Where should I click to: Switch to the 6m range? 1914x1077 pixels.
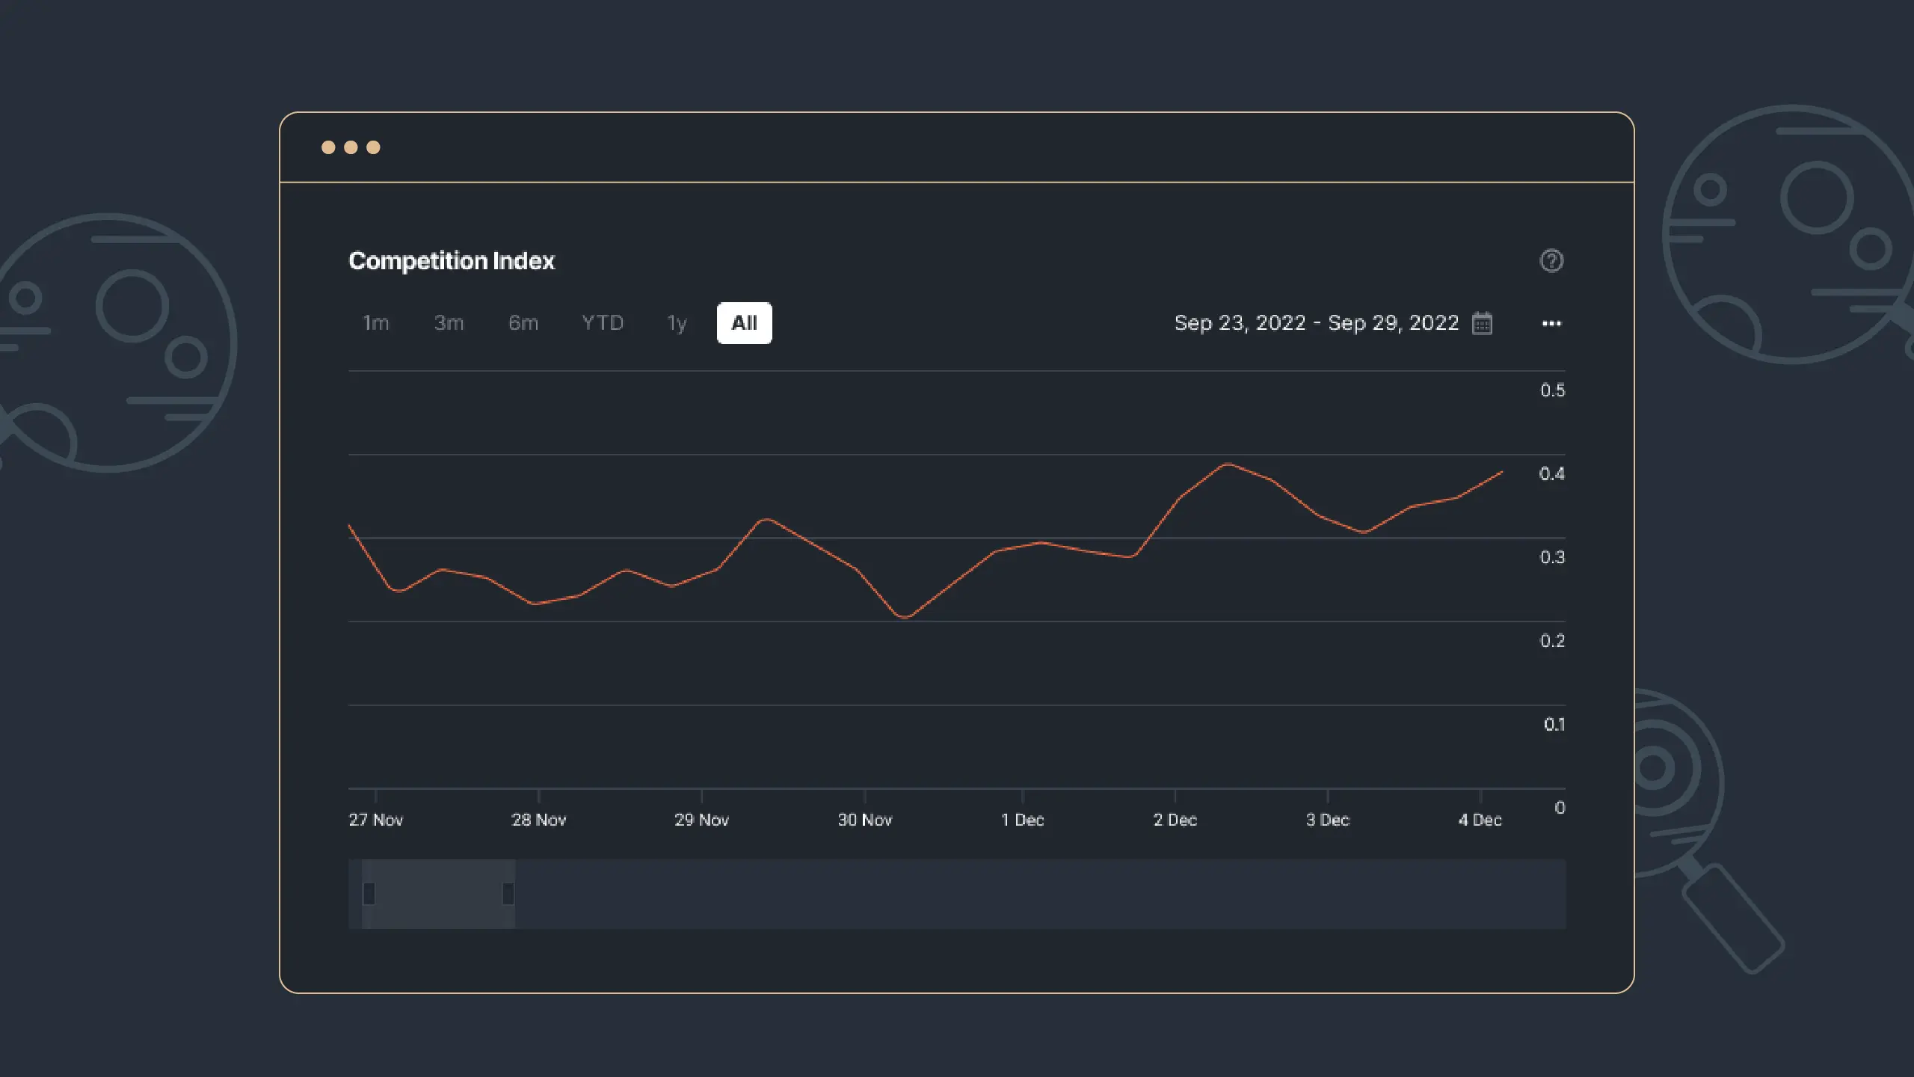(523, 323)
